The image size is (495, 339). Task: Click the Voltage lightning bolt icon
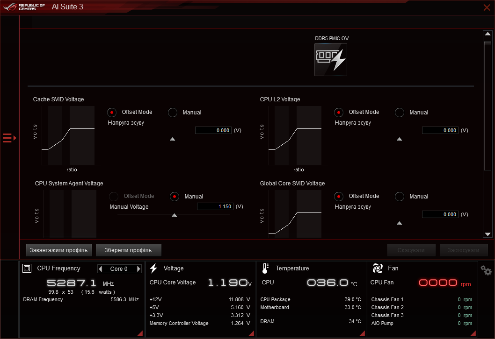point(153,268)
